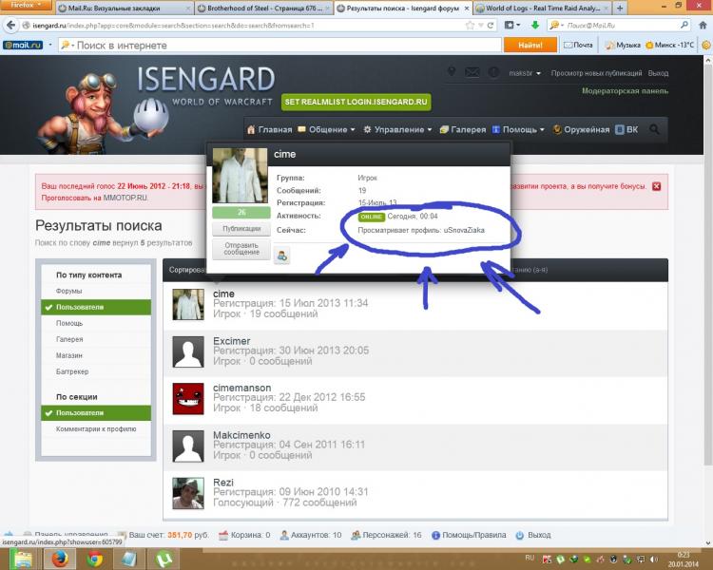713x570 pixels.
Task: Open cimemanson red avatar
Action: (x=188, y=399)
